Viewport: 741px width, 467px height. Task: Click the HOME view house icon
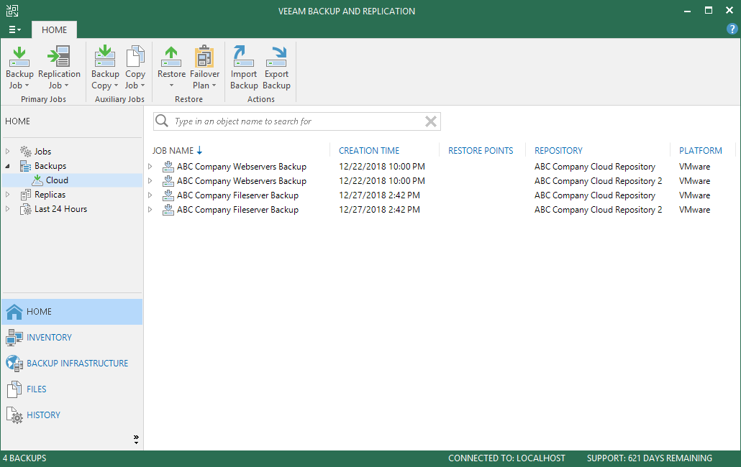(14, 311)
